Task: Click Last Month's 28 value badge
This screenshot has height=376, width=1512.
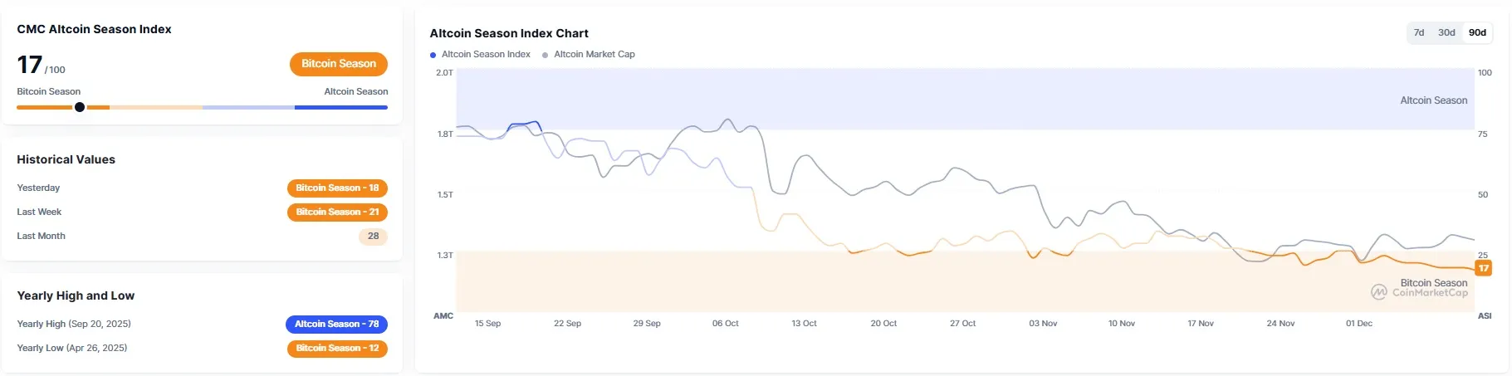Action: click(373, 236)
